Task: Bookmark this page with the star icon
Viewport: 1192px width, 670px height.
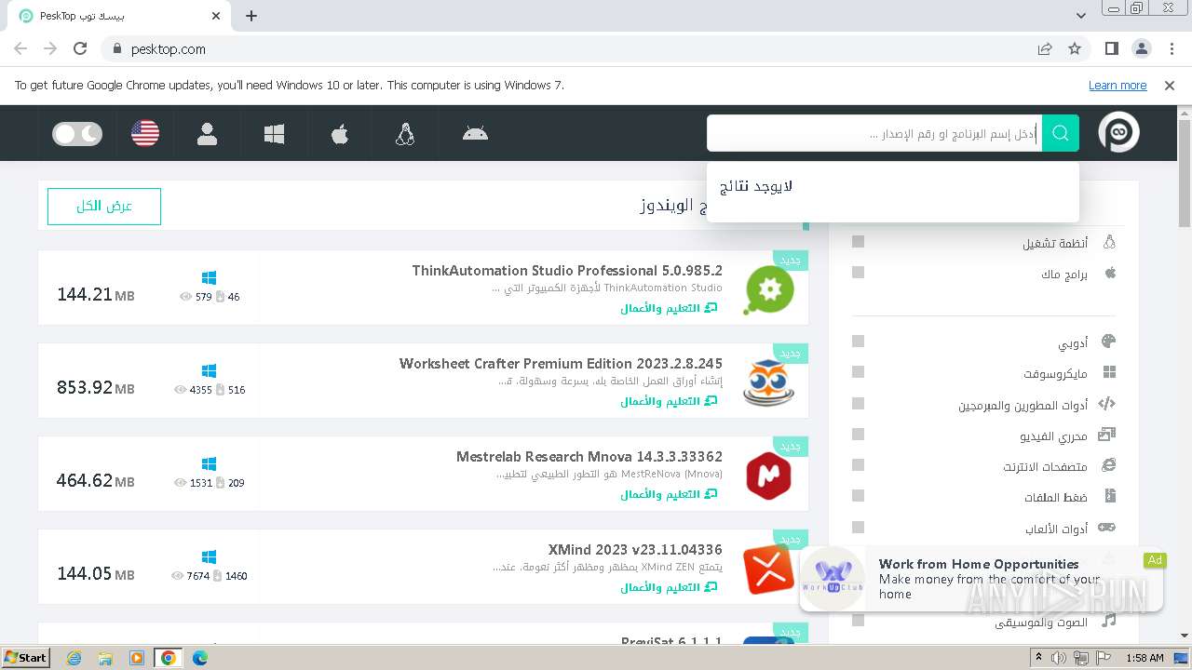Action: 1075,48
